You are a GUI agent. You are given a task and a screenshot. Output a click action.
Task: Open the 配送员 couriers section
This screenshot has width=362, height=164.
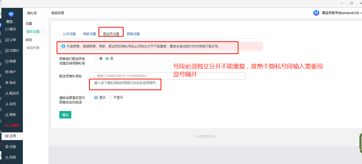coord(12,93)
